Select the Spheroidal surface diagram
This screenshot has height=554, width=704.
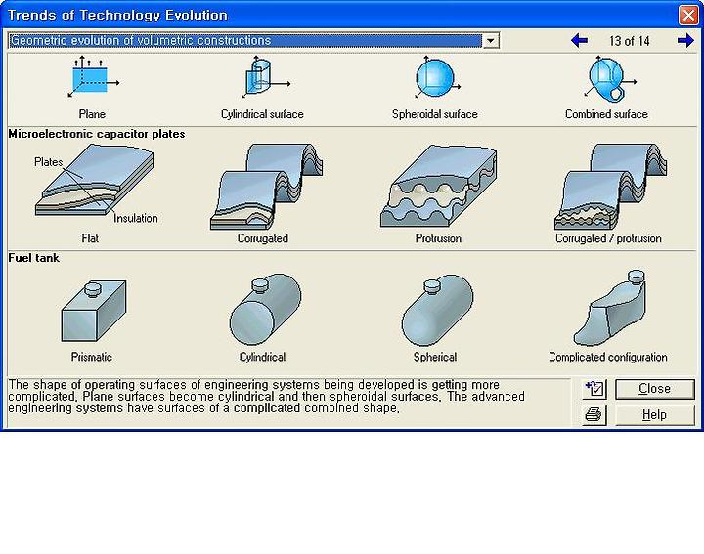436,77
